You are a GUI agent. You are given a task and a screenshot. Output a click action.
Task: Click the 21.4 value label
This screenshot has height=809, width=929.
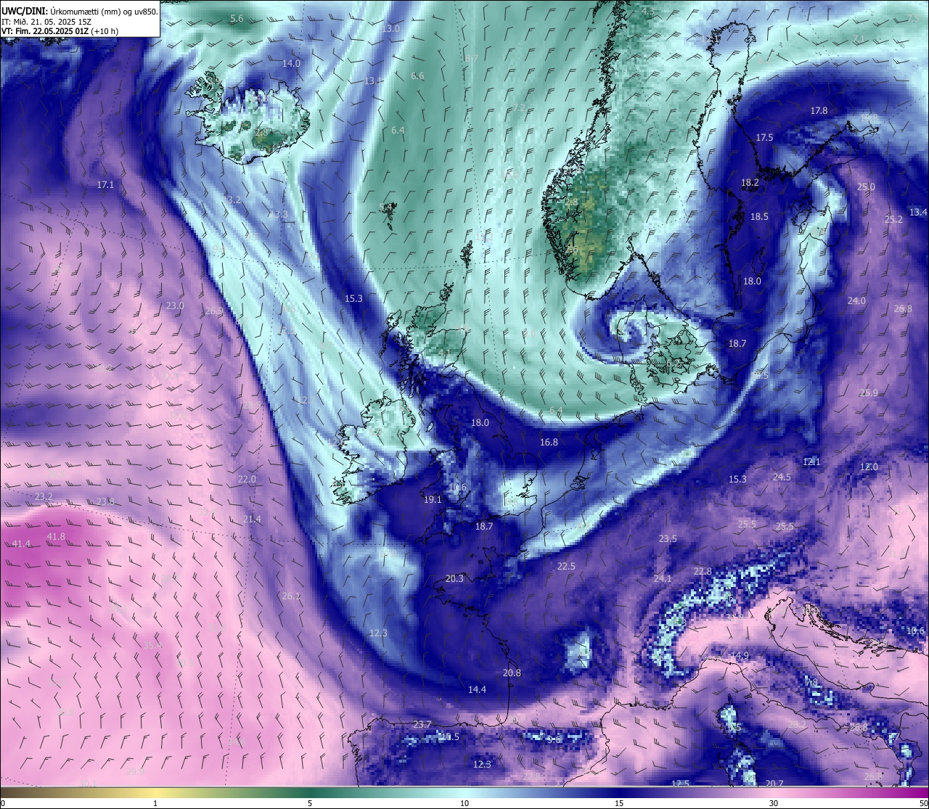click(252, 520)
